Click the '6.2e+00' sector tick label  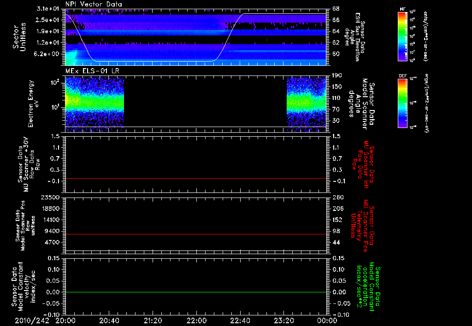pyautogui.click(x=47, y=54)
